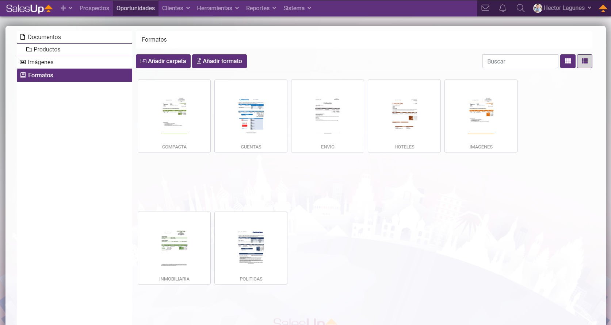
Task: Open the plus quick-add menu
Action: click(66, 8)
